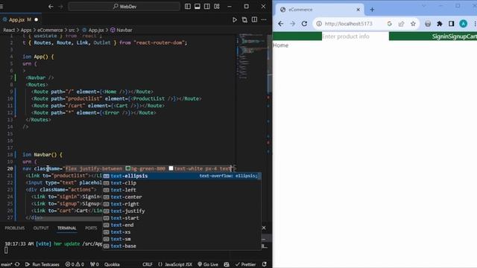The width and height of the screenshot is (477, 268).
Task: Open src breadcrumb segment
Action: tap(72, 30)
